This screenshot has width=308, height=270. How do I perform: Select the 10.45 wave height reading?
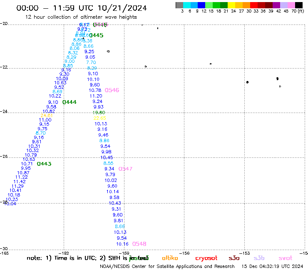pyautogui.click(x=107, y=157)
